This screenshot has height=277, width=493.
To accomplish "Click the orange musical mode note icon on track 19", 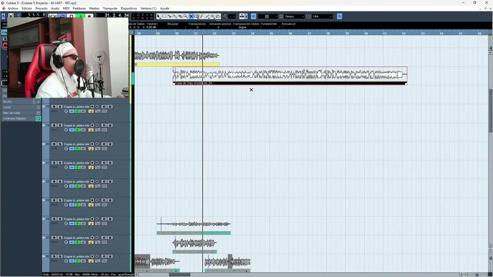I will [x=91, y=130].
